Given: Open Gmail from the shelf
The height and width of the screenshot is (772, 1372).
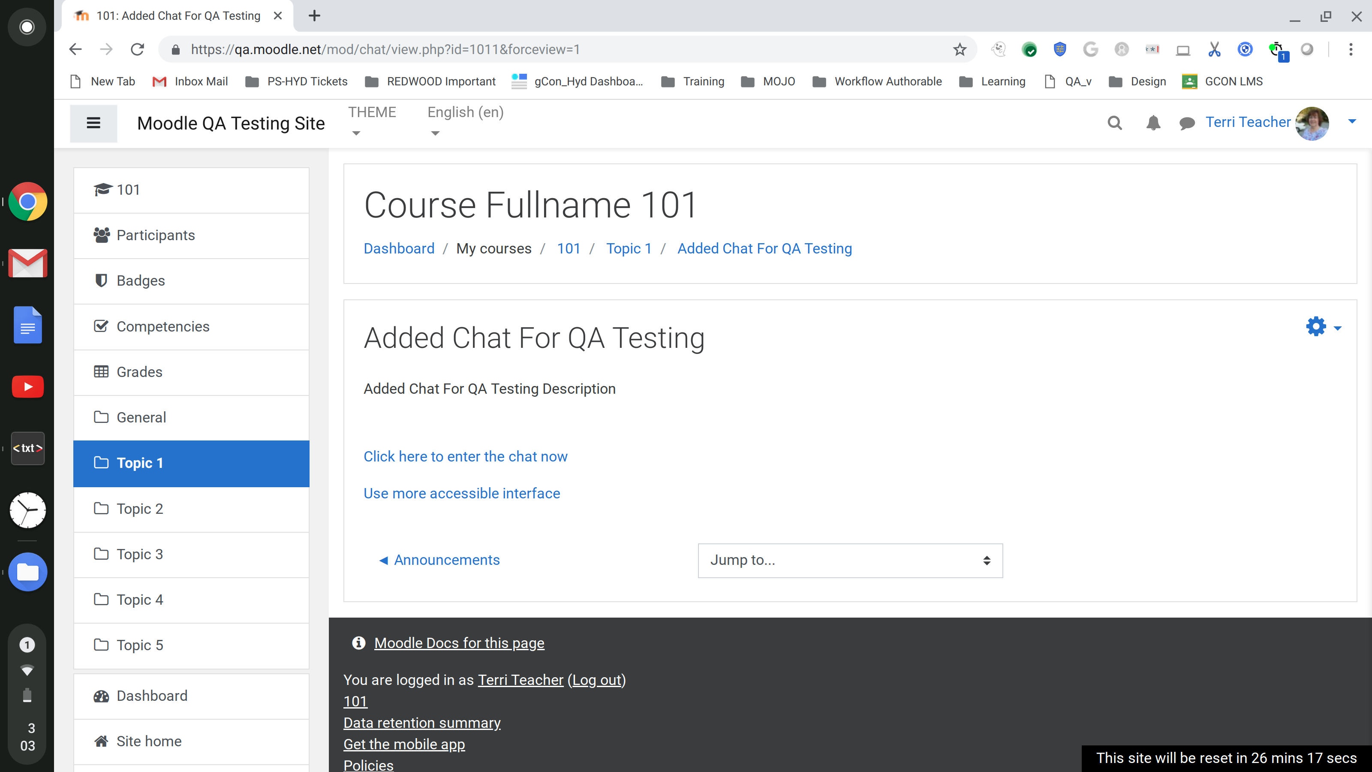Looking at the screenshot, I should click(28, 263).
